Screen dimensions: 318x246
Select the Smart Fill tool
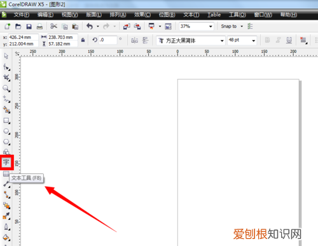(x=6, y=110)
